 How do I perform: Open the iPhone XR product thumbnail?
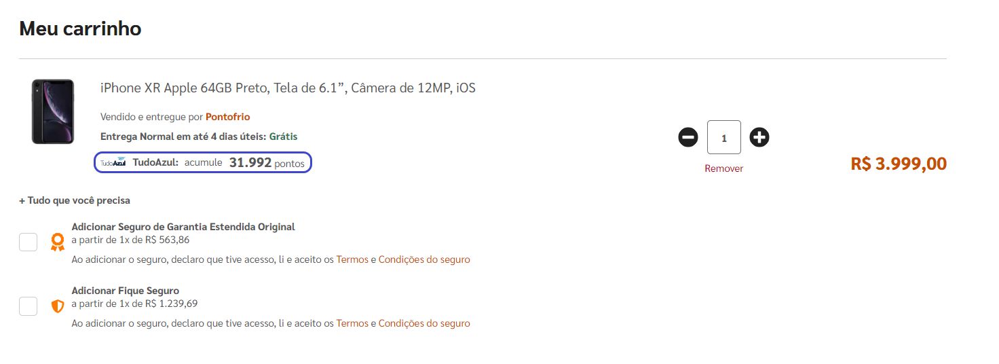52,111
